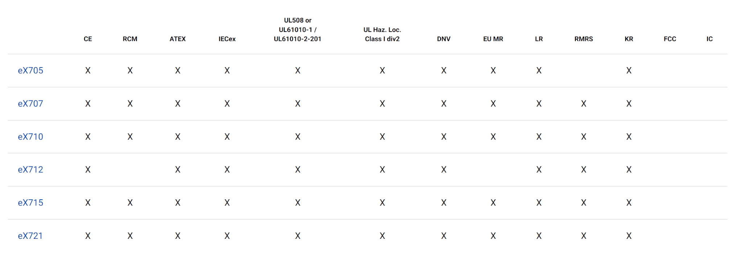Open the eX707 product link
Viewport: 743px width, 270px height.
point(30,104)
